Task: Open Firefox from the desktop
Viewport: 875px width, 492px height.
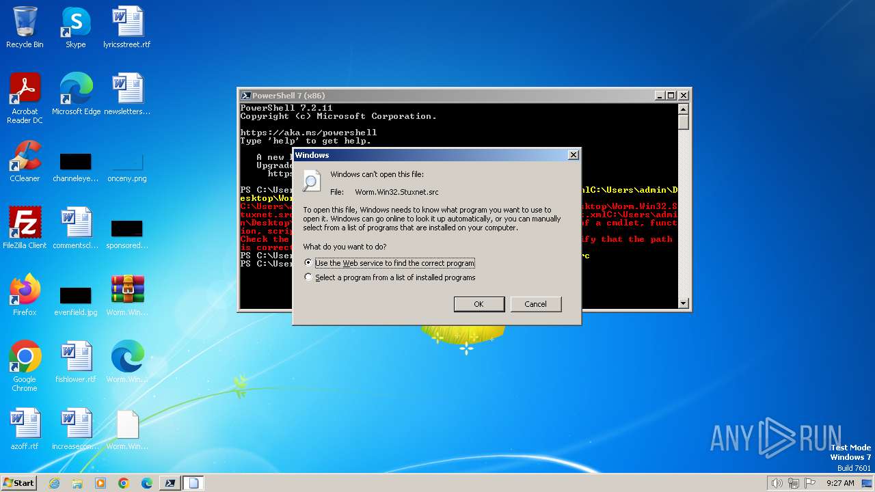Action: tap(25, 295)
